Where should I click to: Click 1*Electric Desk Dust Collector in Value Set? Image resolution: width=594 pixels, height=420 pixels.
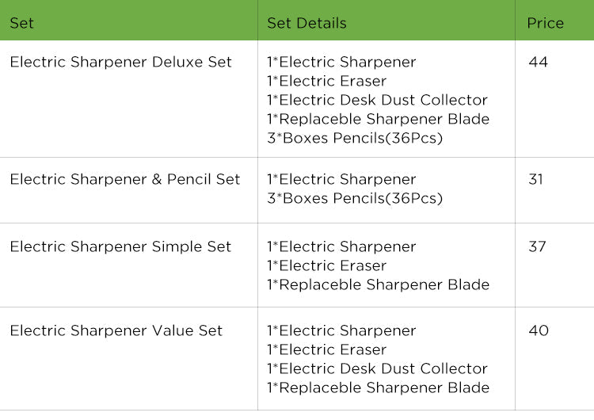pos(377,368)
